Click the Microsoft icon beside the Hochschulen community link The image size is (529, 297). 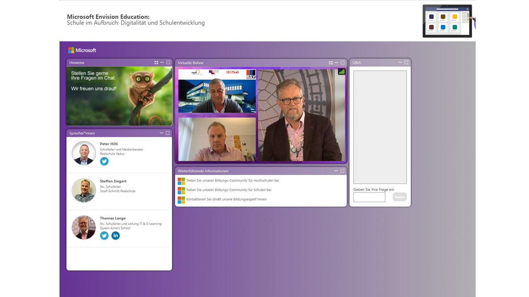(181, 181)
